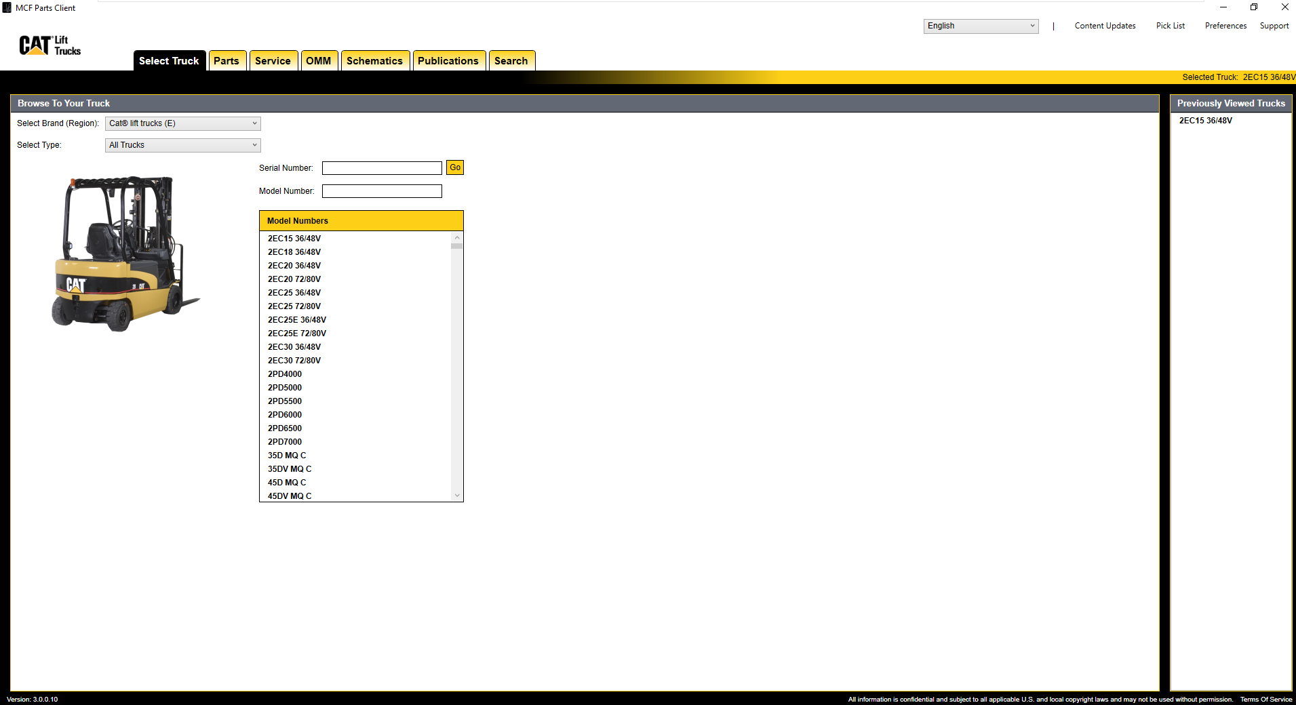Select model 2EC15 36/48V in list
The height and width of the screenshot is (705, 1296).
point(294,239)
